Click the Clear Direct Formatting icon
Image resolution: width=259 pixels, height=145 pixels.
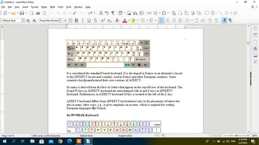tap(117, 21)
